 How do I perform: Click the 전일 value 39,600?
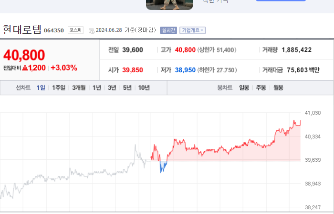[133, 50]
